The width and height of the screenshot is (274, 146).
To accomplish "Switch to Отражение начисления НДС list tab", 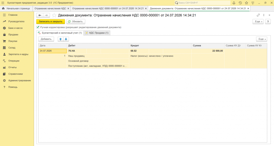I will (50, 8).
